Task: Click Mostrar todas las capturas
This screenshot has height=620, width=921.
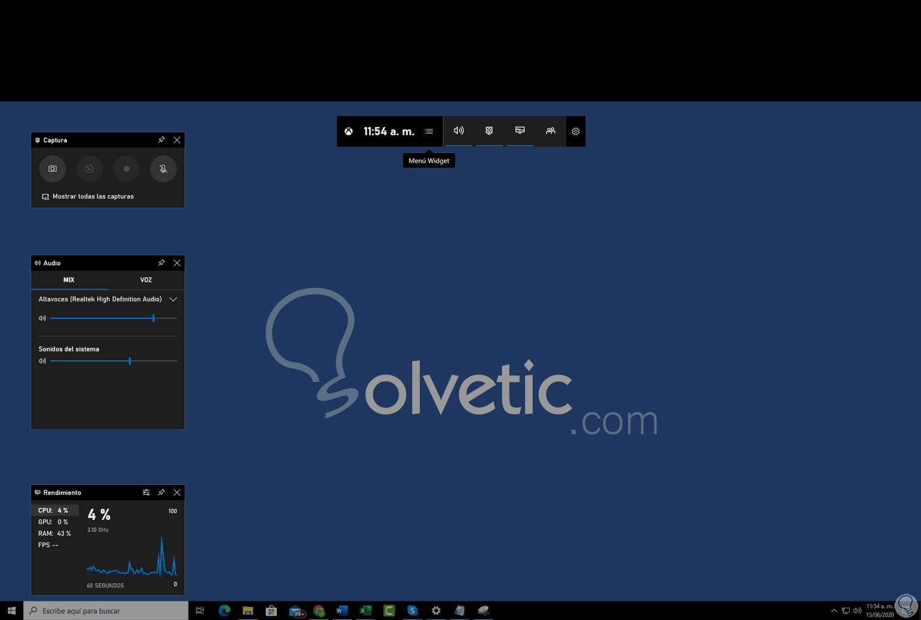Action: click(88, 196)
